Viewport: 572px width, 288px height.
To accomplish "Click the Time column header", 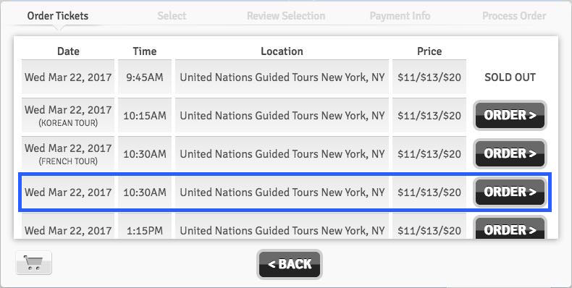I will point(145,51).
